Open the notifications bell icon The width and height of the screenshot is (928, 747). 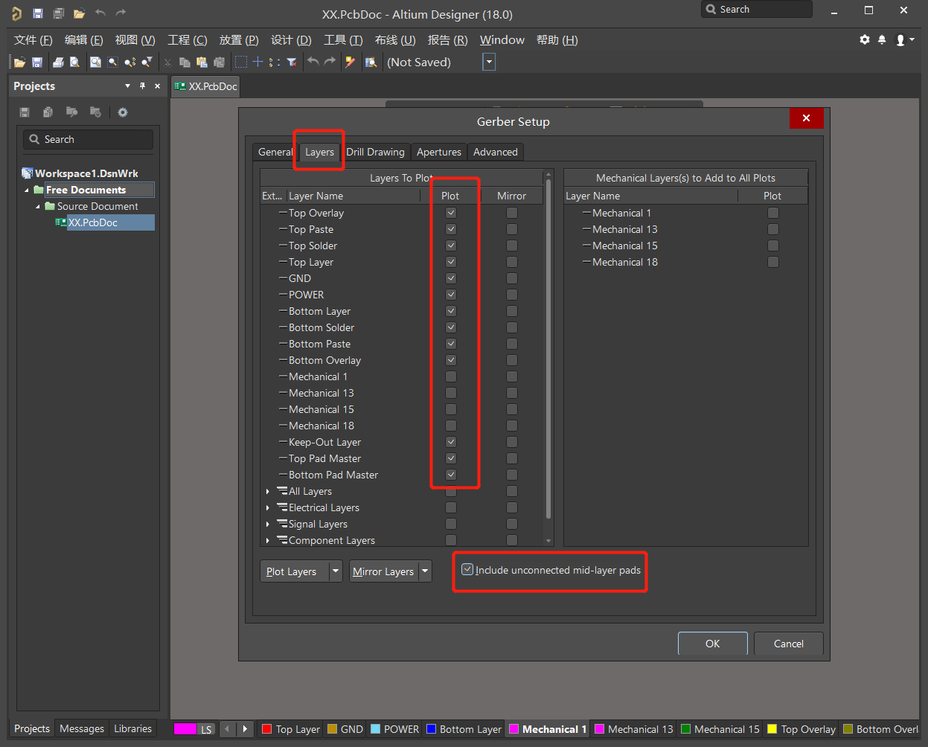pyautogui.click(x=882, y=40)
